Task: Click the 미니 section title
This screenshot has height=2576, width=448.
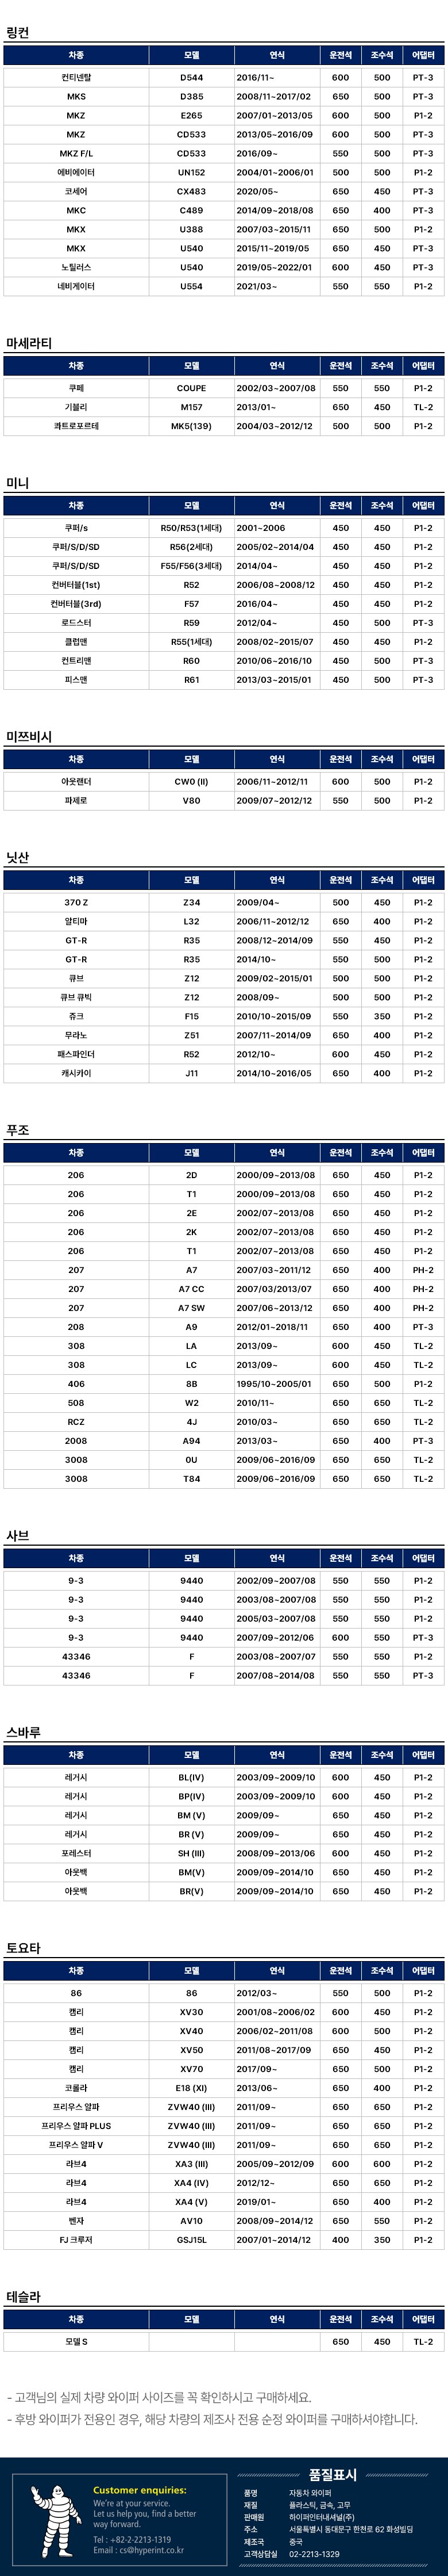Action: pos(18,483)
